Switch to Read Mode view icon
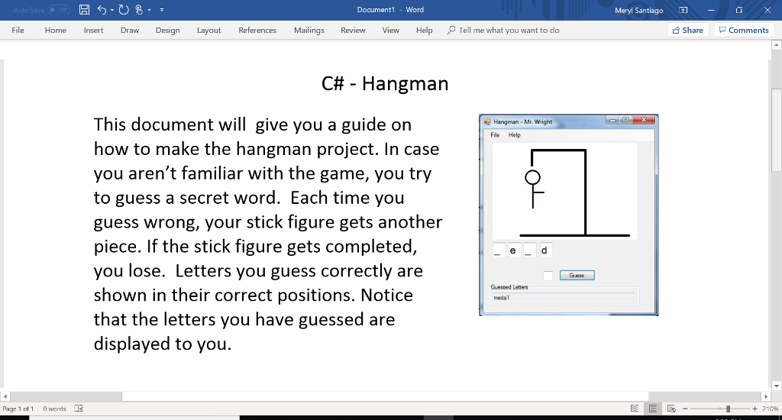 pos(635,409)
